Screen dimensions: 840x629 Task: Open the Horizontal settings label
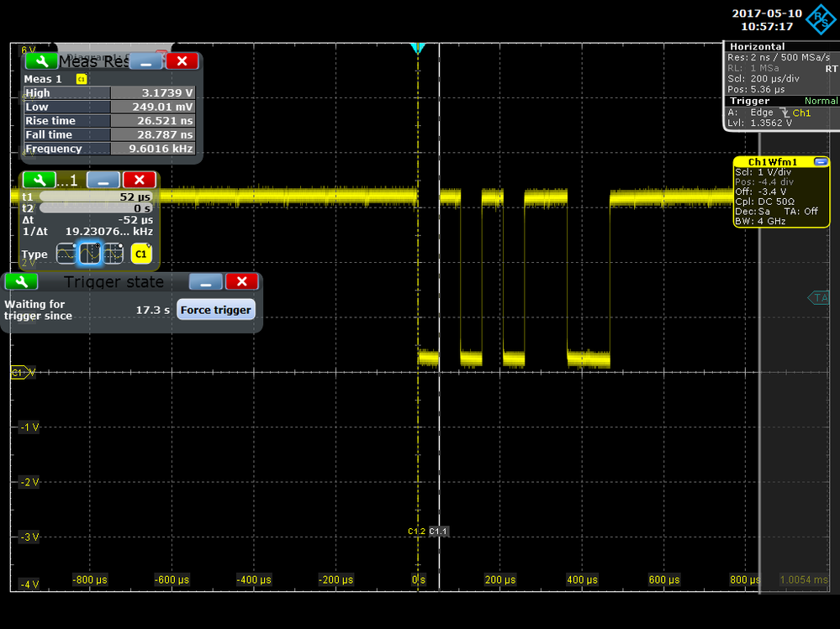tap(757, 46)
